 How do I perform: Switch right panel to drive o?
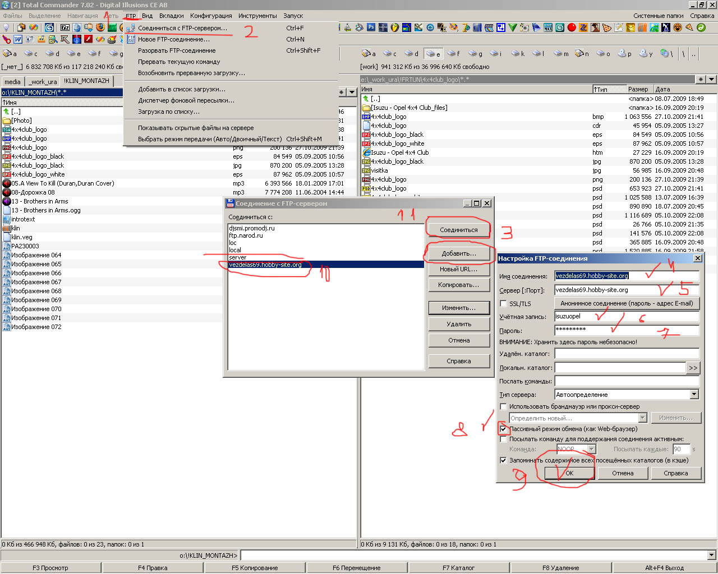[x=604, y=54]
